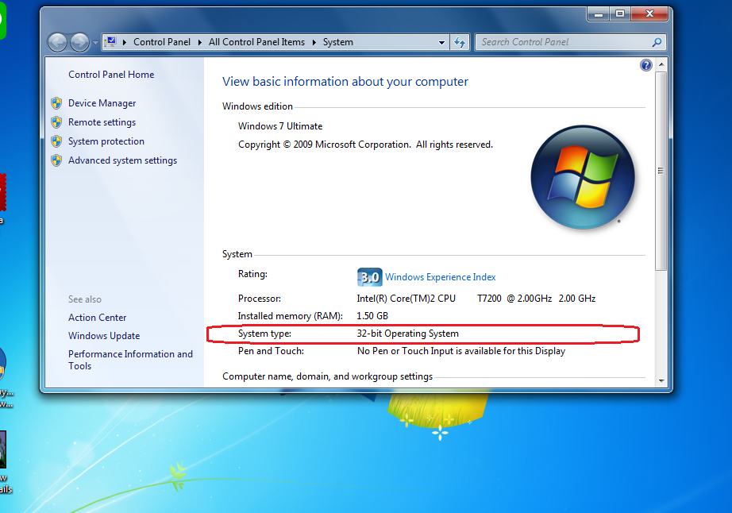732x513 pixels.
Task: Maximize the System window
Action: pyautogui.click(x=620, y=14)
